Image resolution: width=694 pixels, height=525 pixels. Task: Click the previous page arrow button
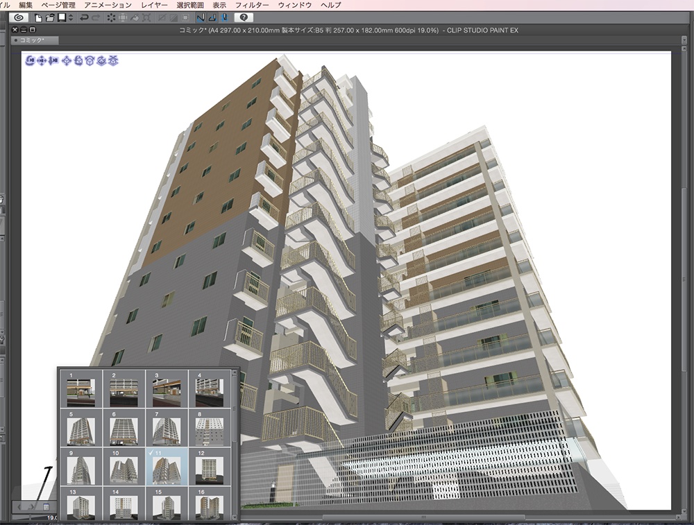19,507
